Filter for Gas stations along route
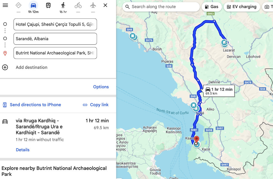273x179 pixels. coord(212,7)
